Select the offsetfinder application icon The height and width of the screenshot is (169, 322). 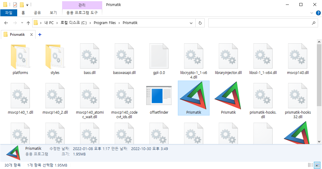coord(159,95)
